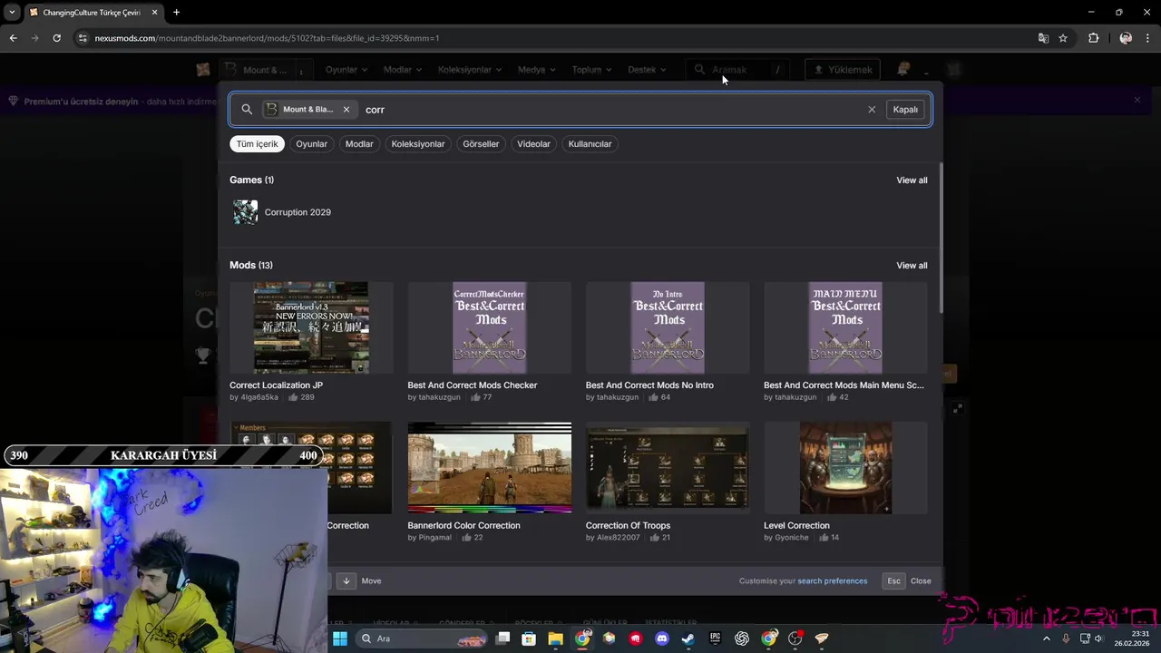The height and width of the screenshot is (653, 1161).
Task: Remove the Mount & Blade game filter chip
Action: (346, 110)
